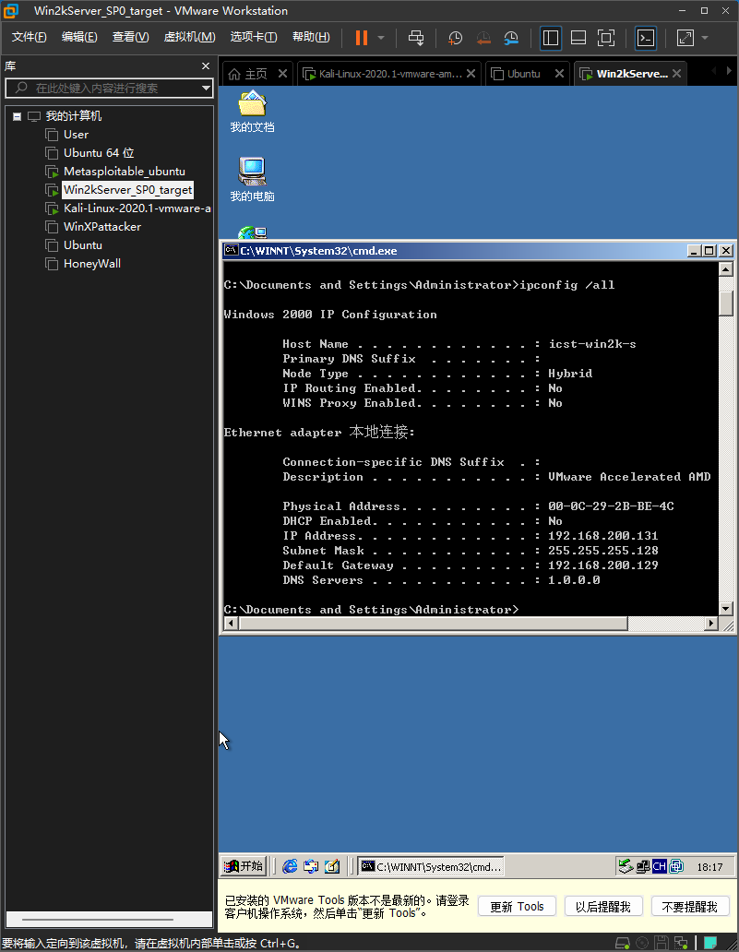Image resolution: width=739 pixels, height=952 pixels.
Task: Collapse the 我的计算机 tree node
Action: [17, 116]
